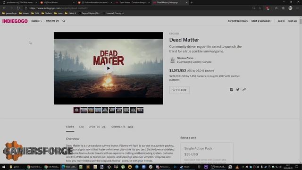This screenshot has height=170, width=302.
Task: Reload the page with refresh icon
Action: tap(18, 8)
